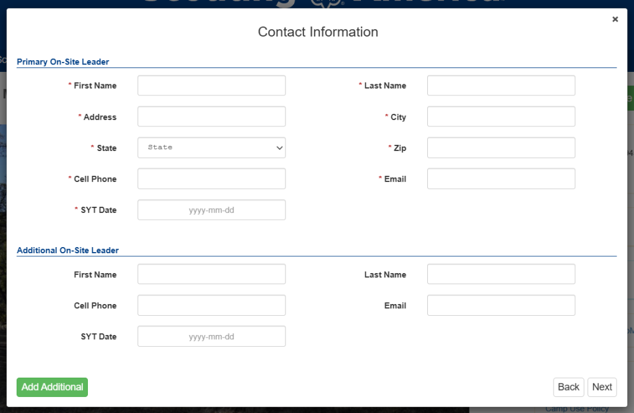
Task: Focus the primary leader Email field
Action: pyautogui.click(x=501, y=179)
